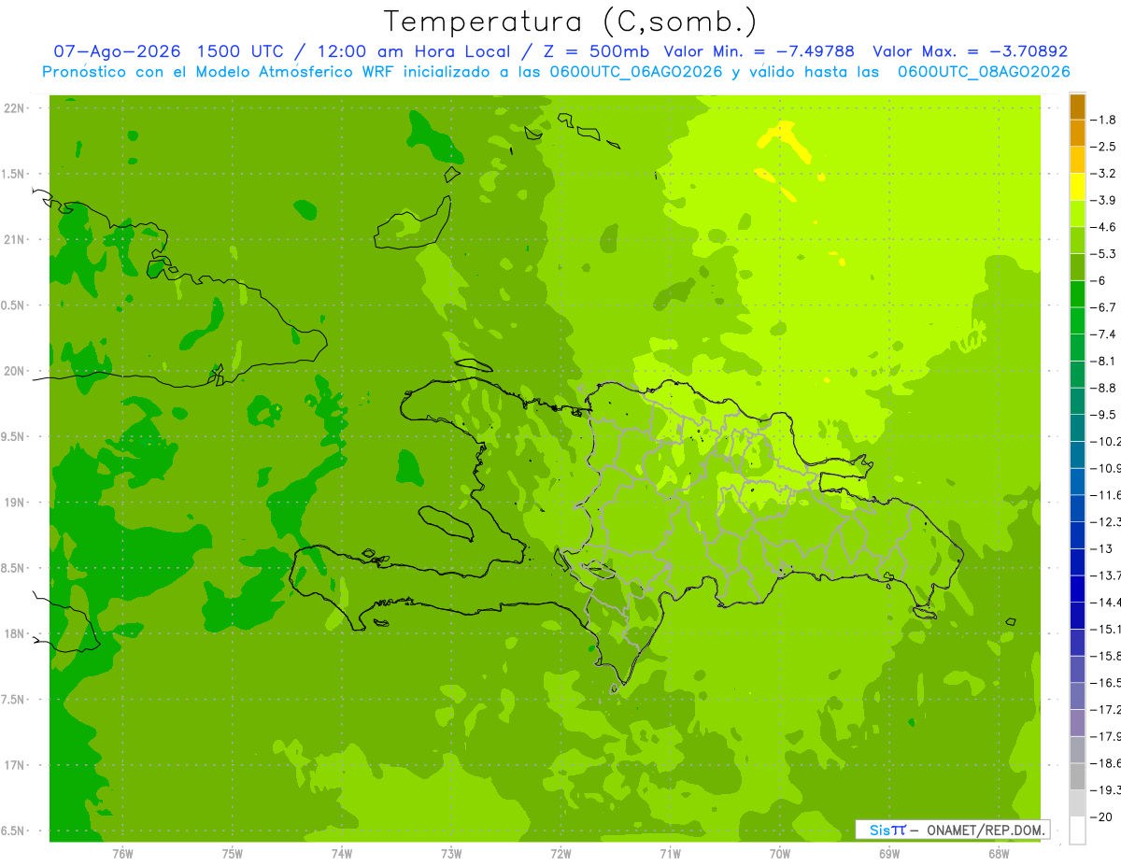Click the '-4.6' legend value

click(1104, 227)
